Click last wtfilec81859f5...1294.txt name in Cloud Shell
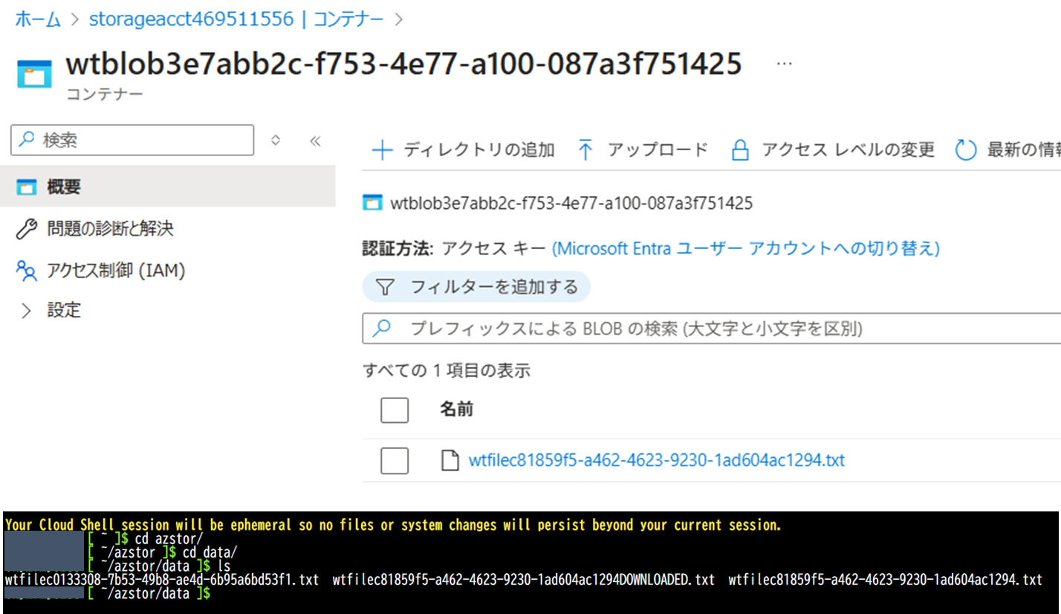This screenshot has width=1061, height=614. pyautogui.click(x=885, y=580)
